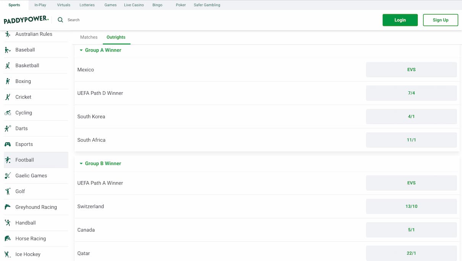462x261 pixels.
Task: Go to Handball sport link
Action: (x=36, y=222)
